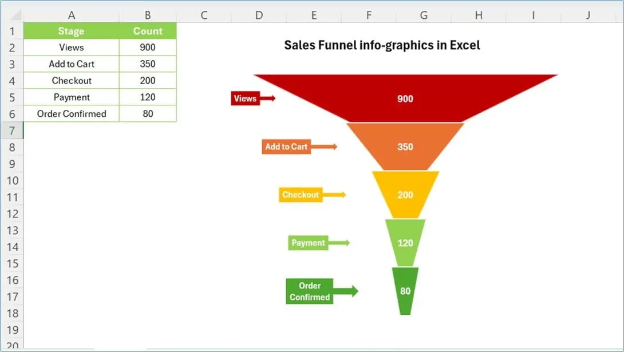624x352 pixels.
Task: Select column E by its header
Action: [314, 15]
